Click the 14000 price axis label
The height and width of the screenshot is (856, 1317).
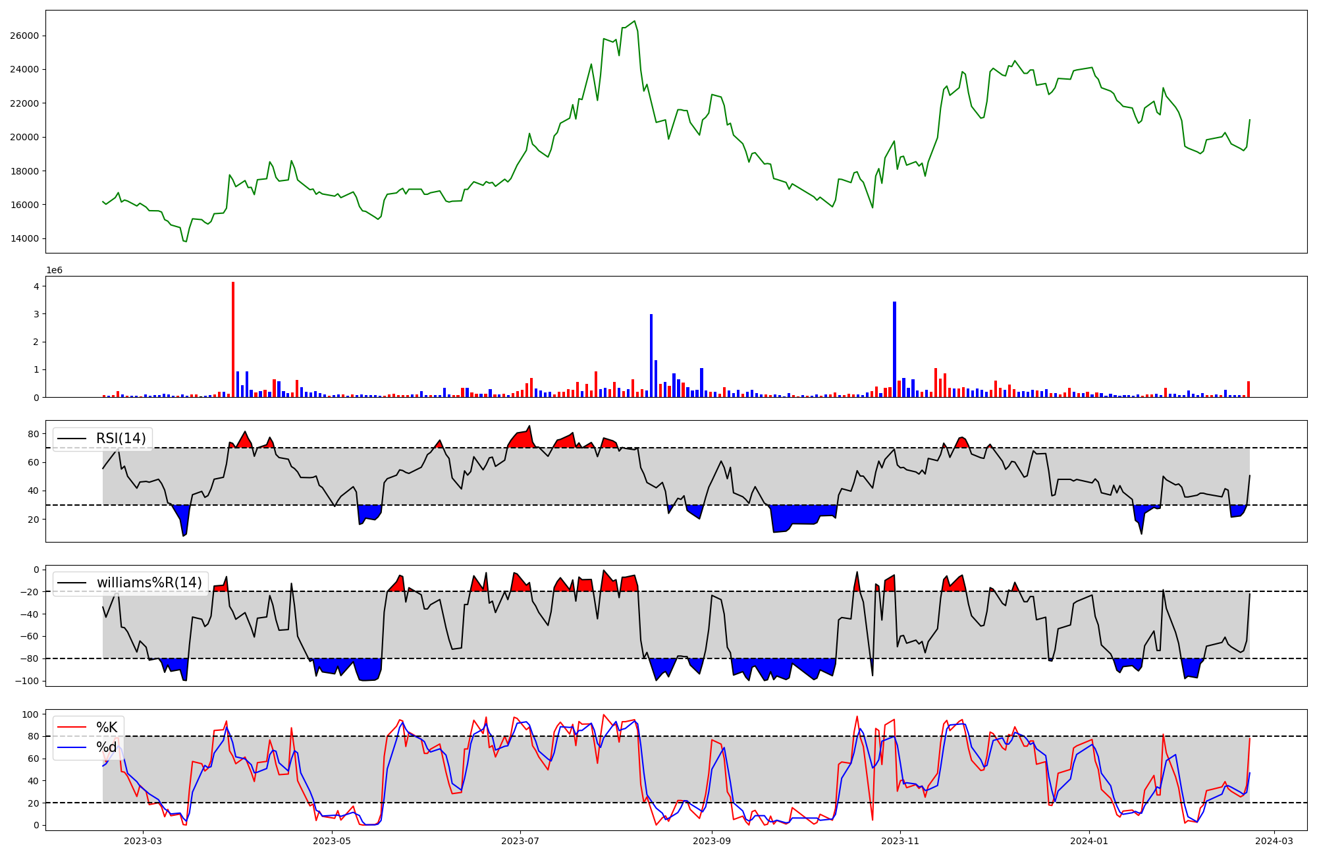[25, 238]
